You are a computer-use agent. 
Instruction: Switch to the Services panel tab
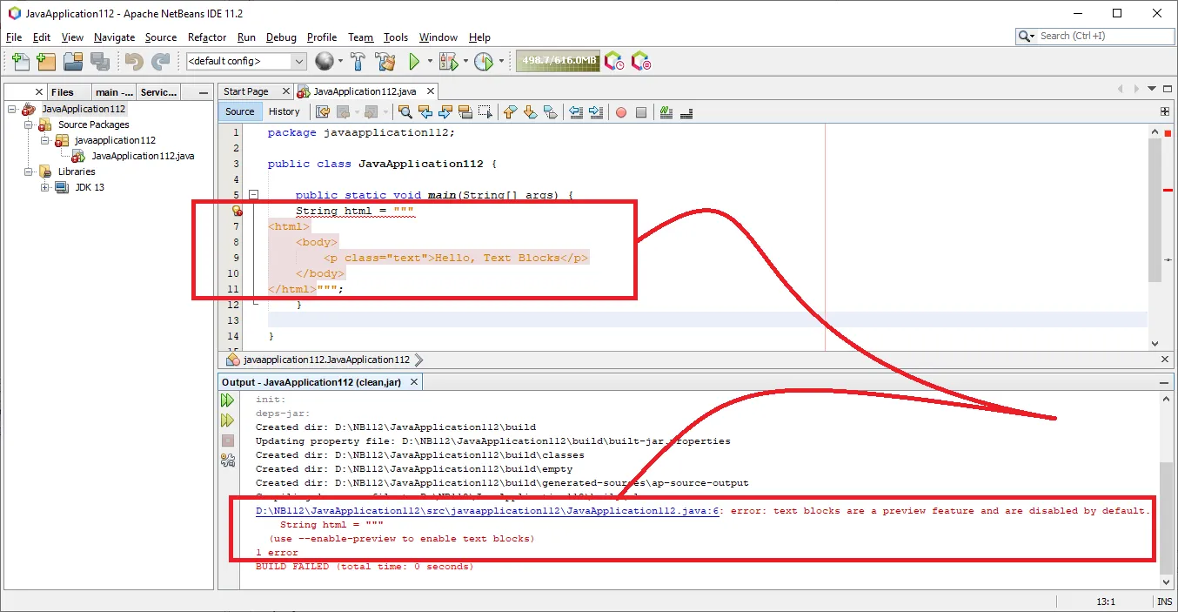pos(158,92)
